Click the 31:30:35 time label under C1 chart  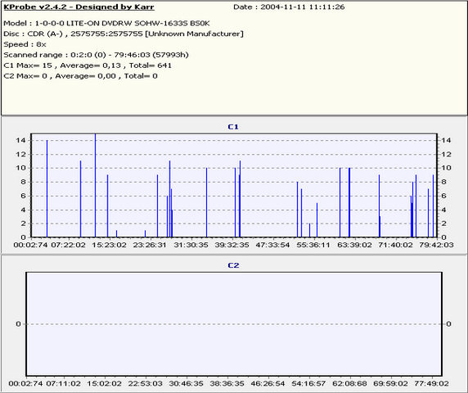pos(191,245)
